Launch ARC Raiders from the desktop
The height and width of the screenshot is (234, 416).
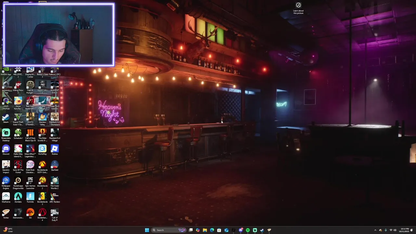(x=55, y=198)
